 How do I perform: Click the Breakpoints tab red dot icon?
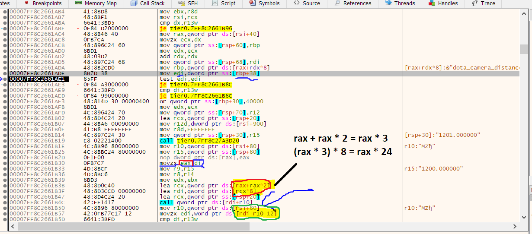(26, 3)
